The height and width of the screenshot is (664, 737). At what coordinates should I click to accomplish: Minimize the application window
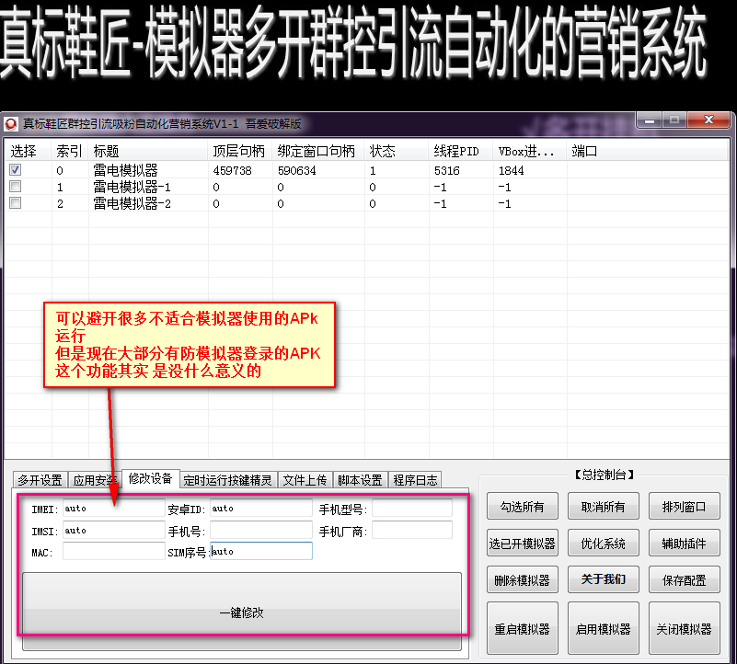coord(650,120)
